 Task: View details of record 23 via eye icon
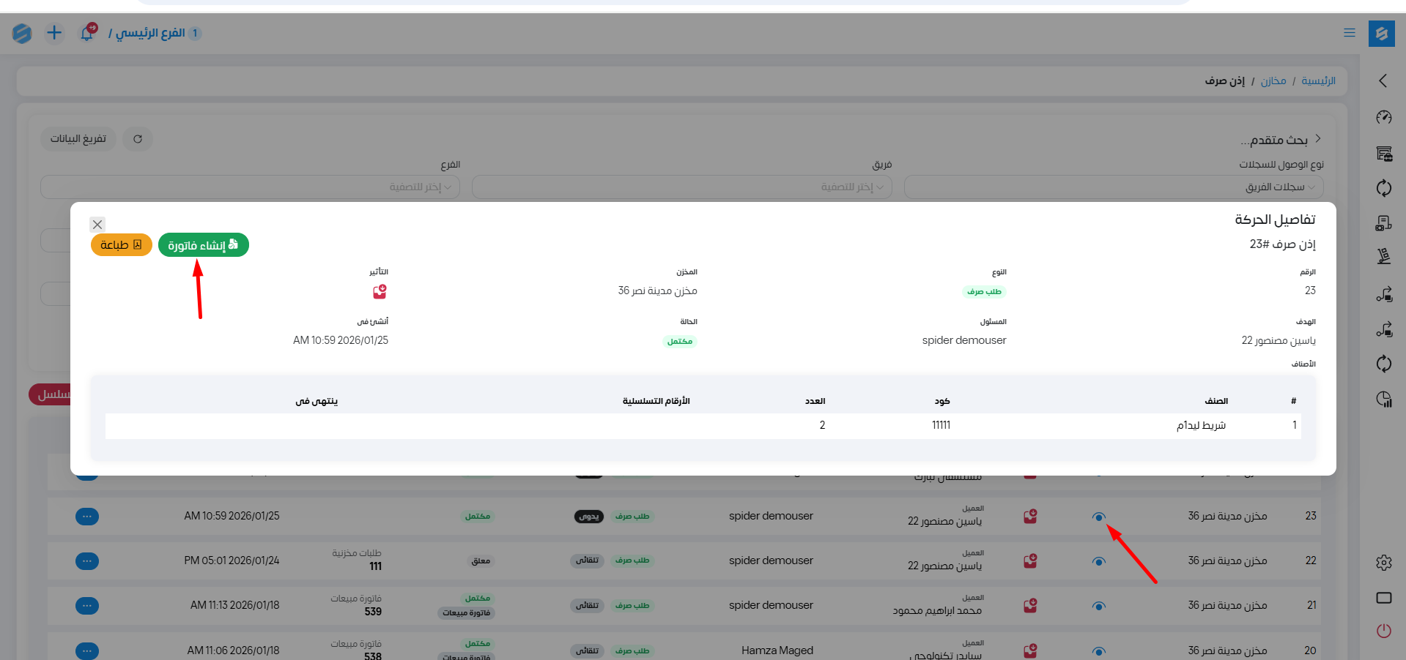click(x=1098, y=517)
